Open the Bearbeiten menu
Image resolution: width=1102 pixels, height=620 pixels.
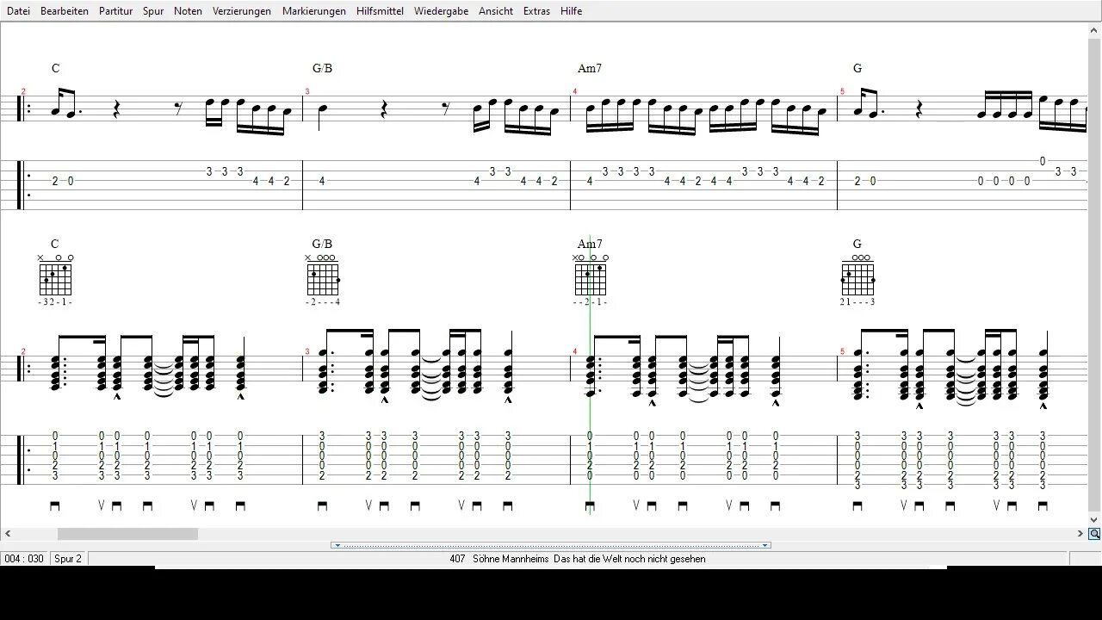point(65,11)
